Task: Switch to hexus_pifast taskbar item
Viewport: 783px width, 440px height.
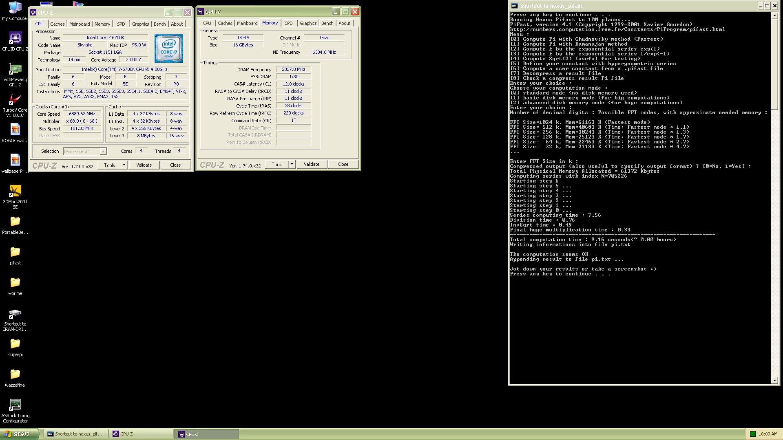Action: 76,434
